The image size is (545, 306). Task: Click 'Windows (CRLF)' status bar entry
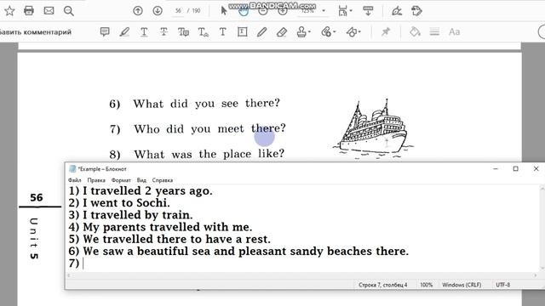pyautogui.click(x=462, y=285)
